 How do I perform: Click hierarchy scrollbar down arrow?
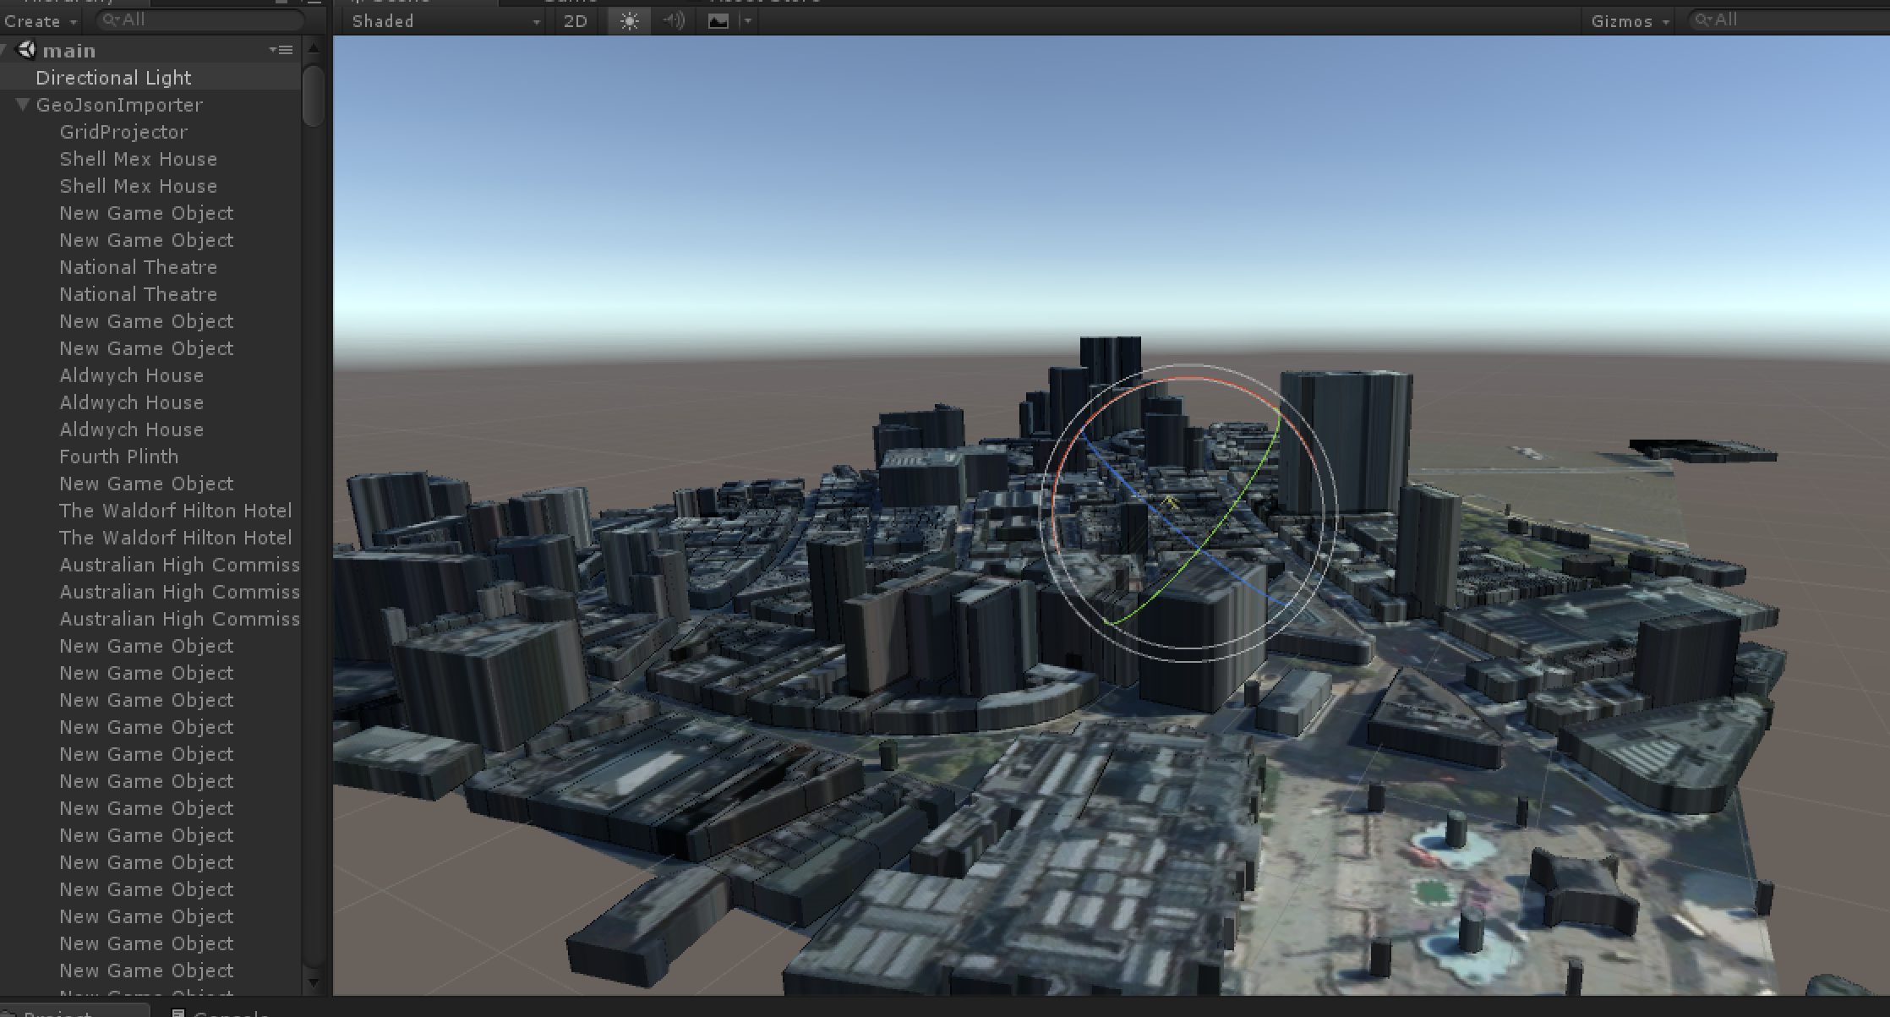coord(314,982)
